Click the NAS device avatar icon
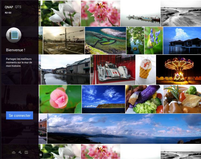This screenshot has height=159, width=201. 13,35
